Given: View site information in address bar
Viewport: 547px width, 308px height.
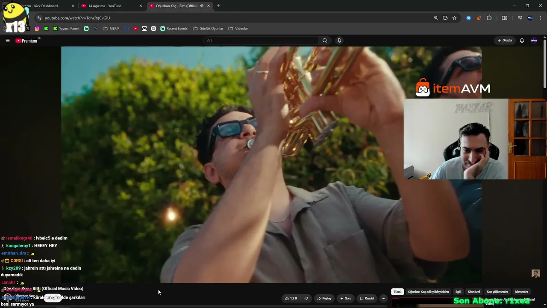Looking at the screenshot, I should 39,18.
